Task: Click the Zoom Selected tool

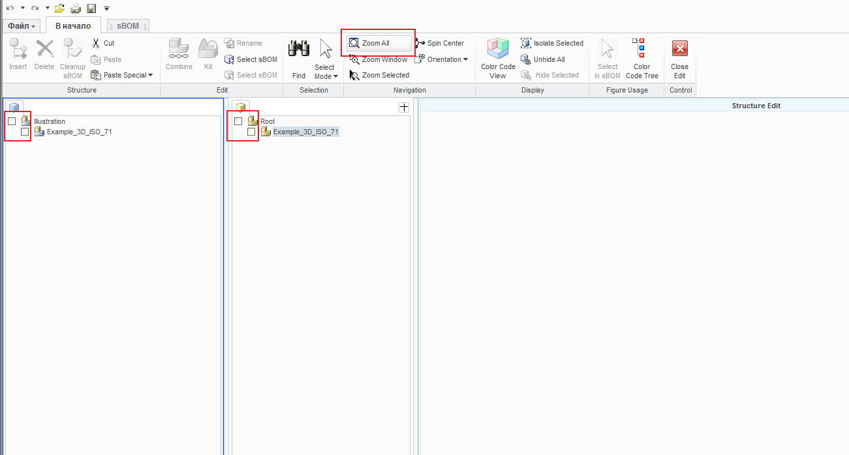Action: (379, 75)
